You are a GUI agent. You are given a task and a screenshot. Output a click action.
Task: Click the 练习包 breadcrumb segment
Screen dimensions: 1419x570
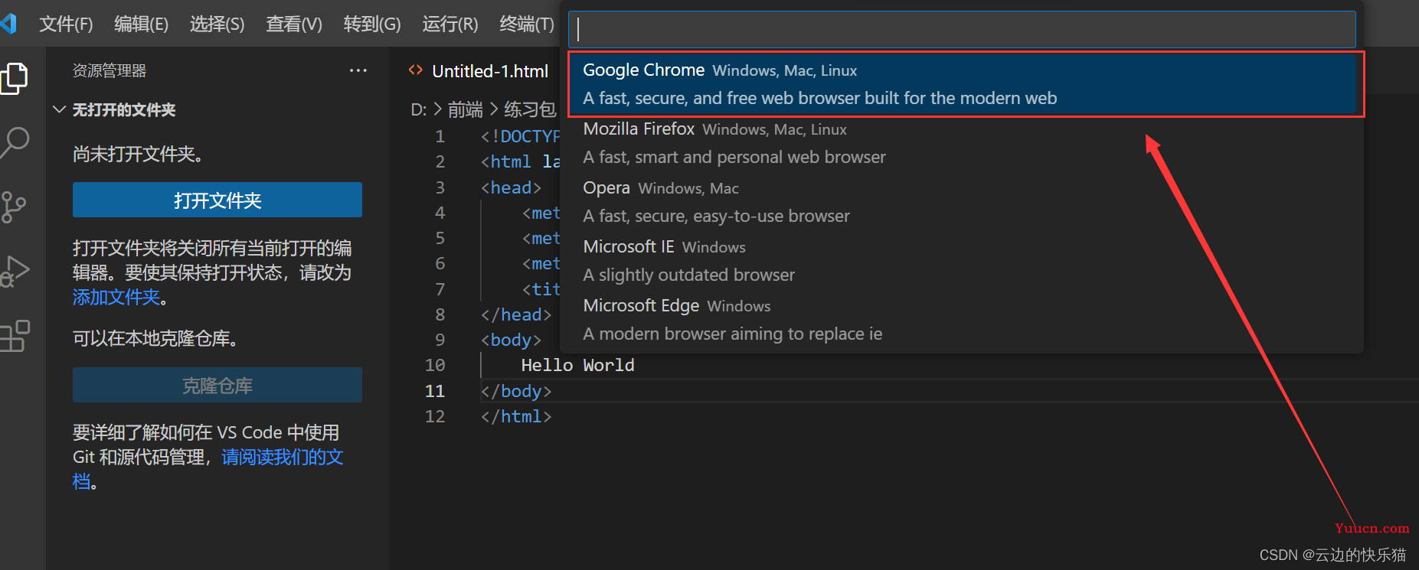click(x=530, y=109)
